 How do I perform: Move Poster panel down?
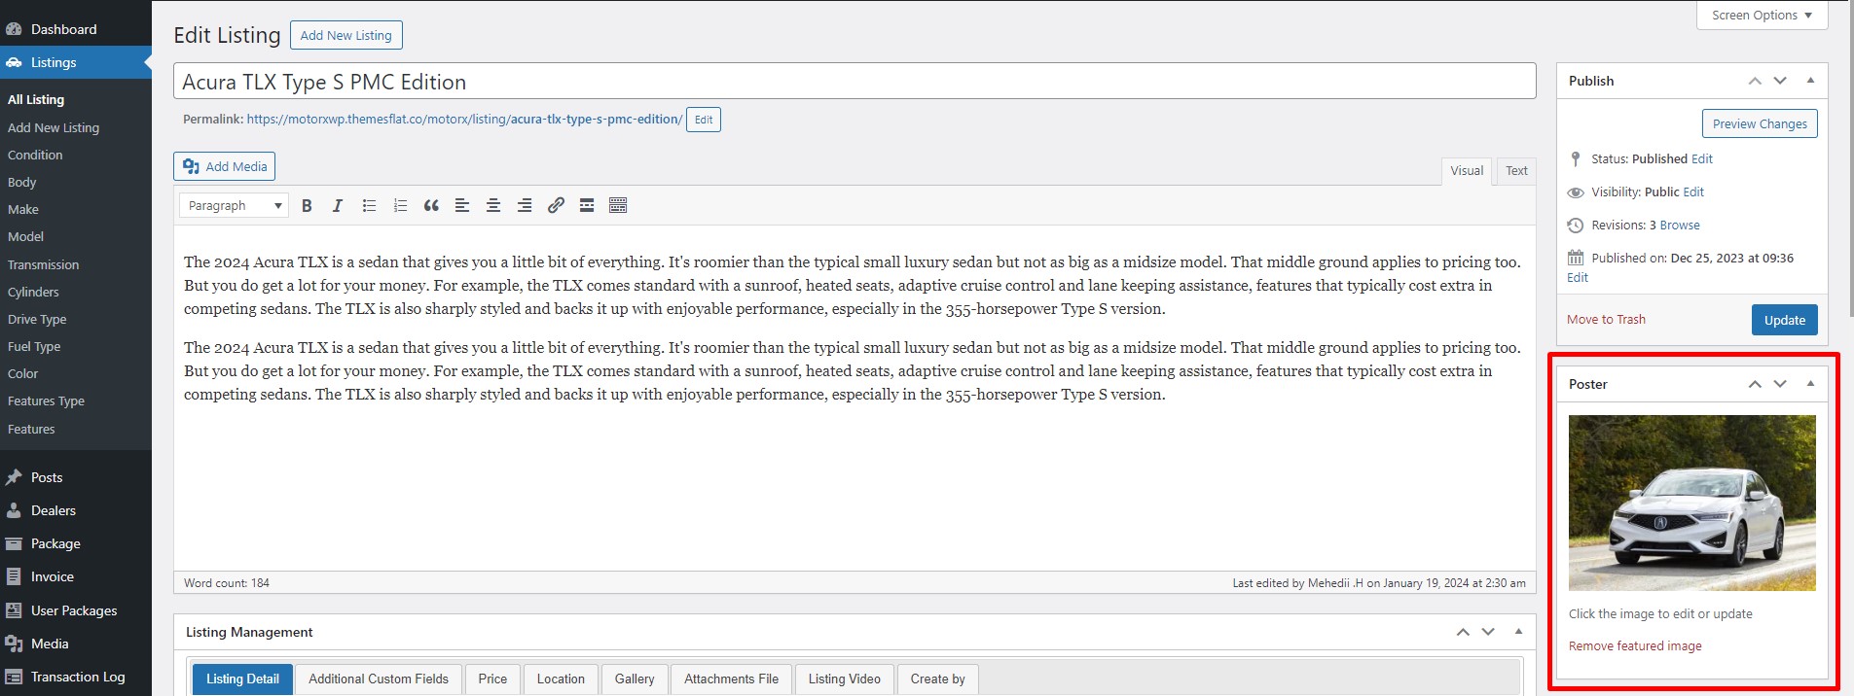[x=1780, y=384]
